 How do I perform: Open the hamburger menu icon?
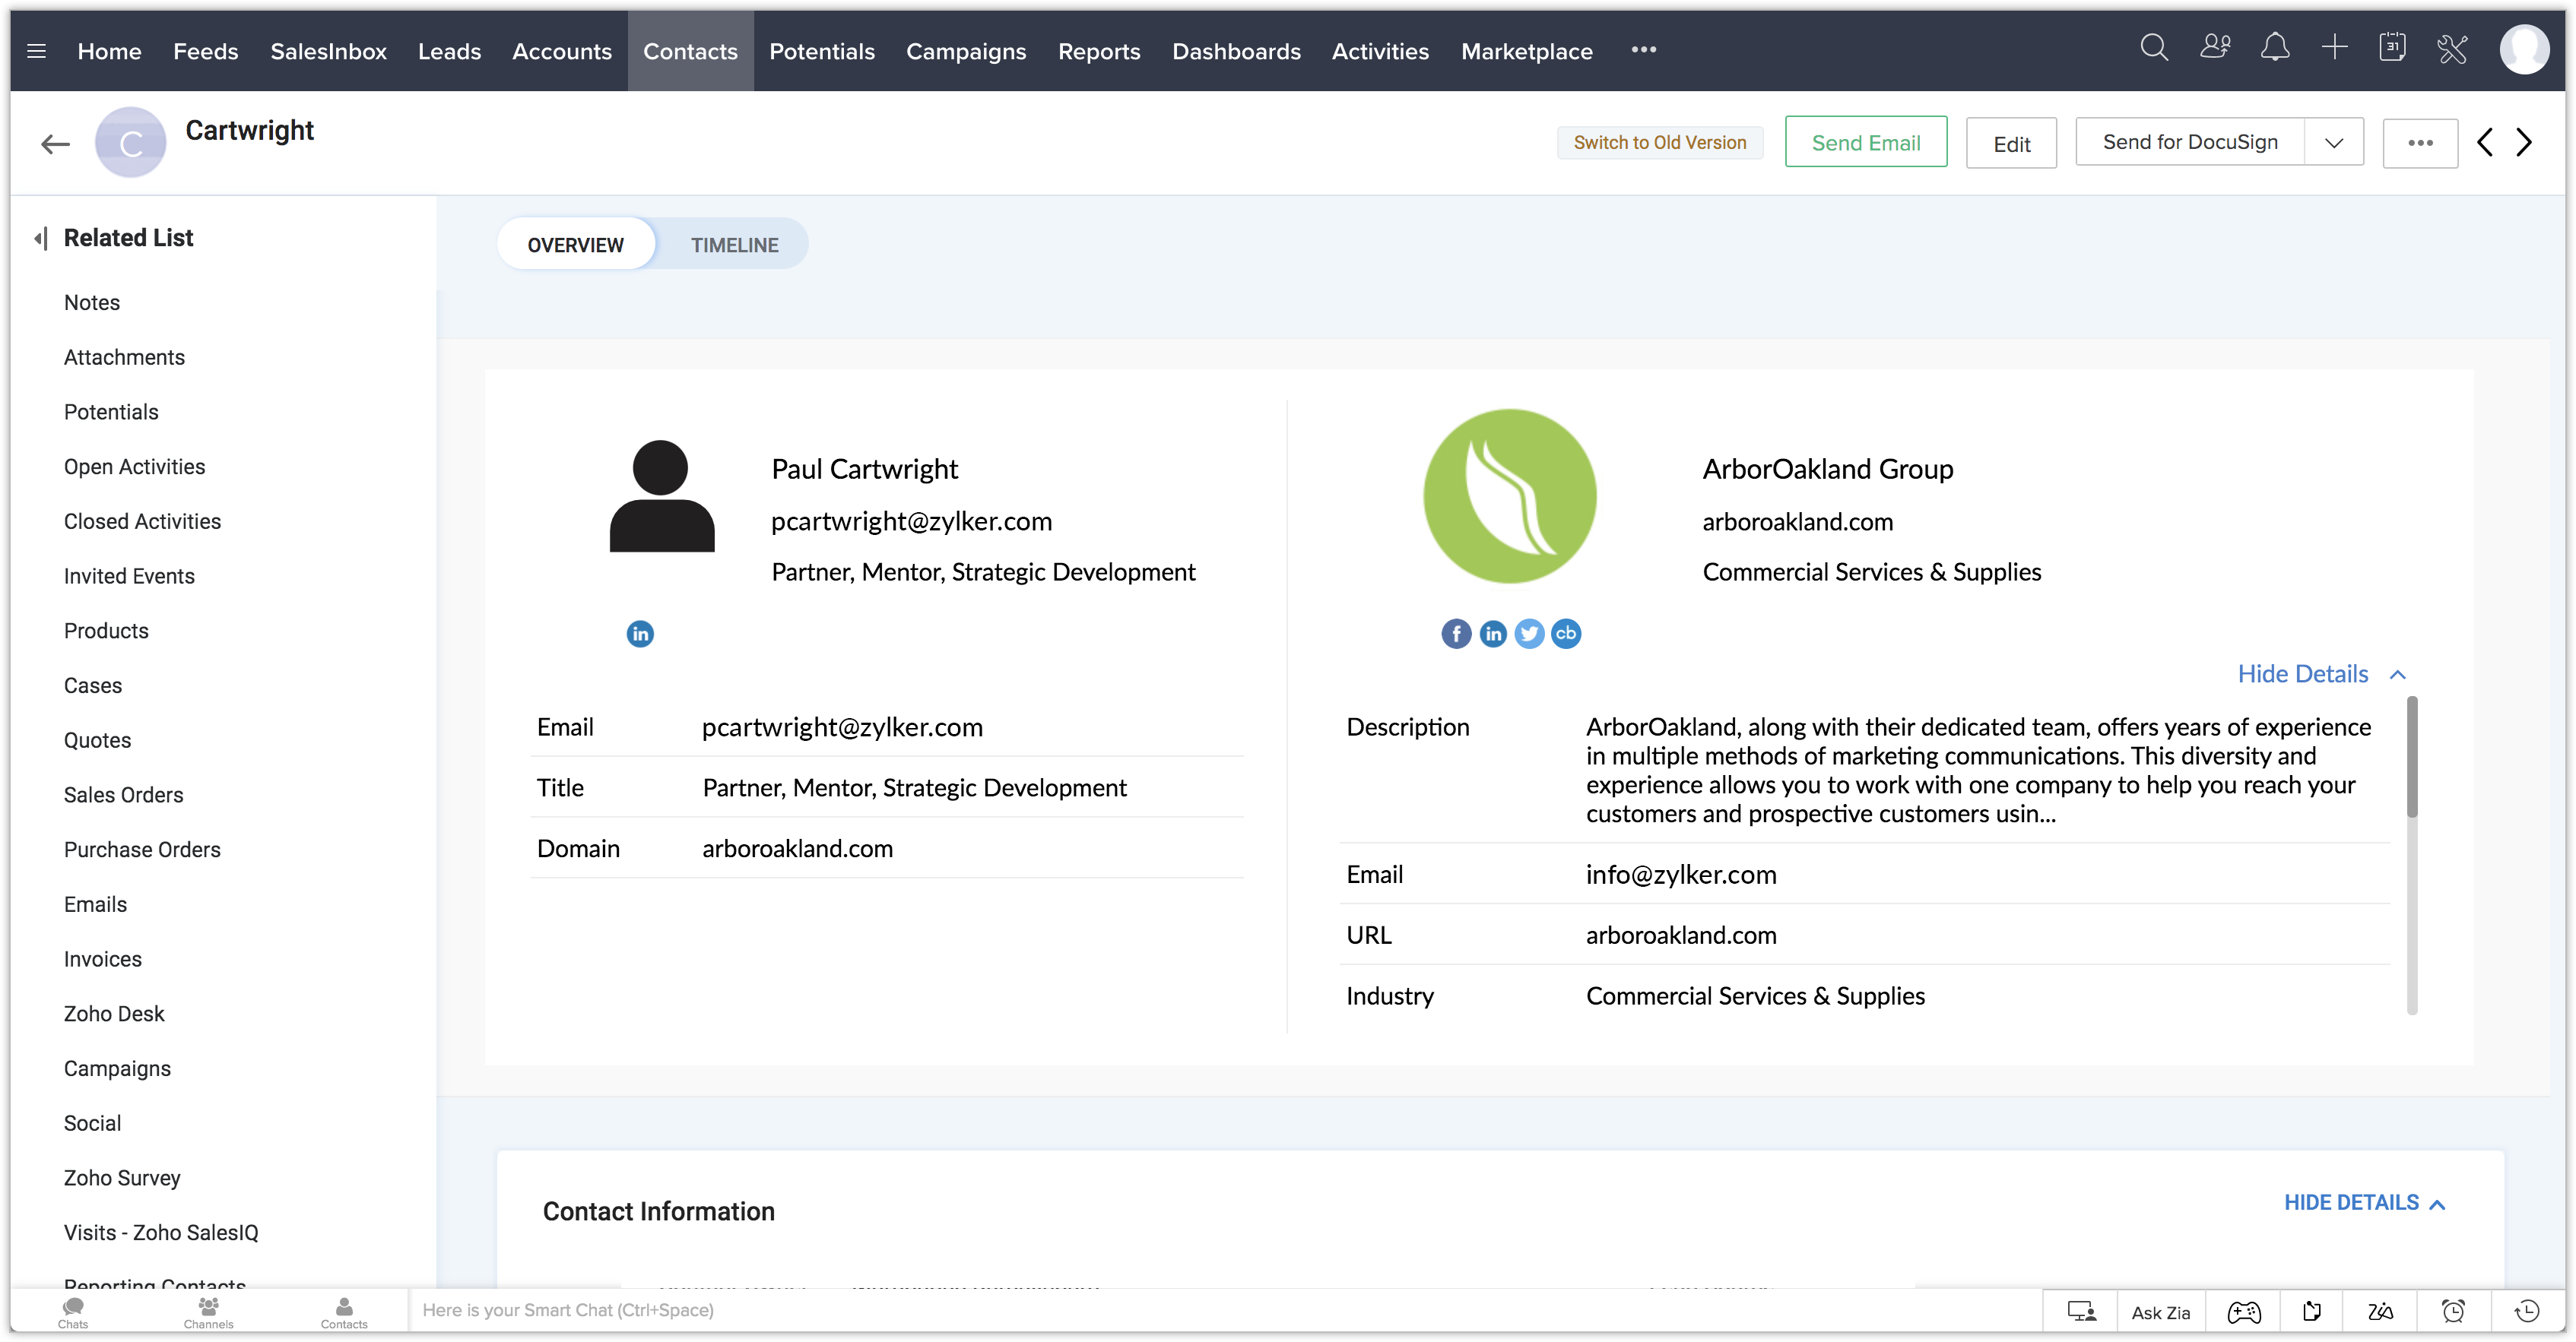point(37,51)
